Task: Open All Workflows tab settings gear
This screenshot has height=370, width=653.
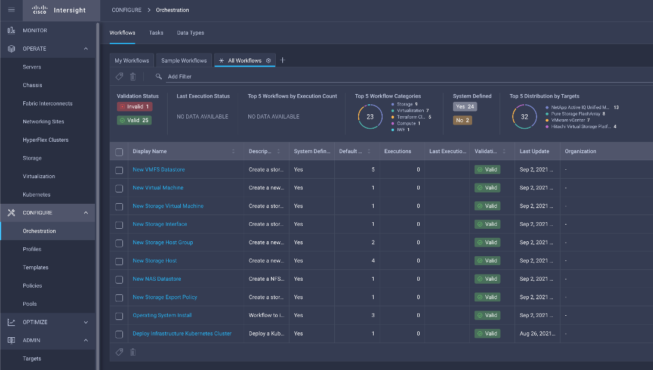Action: tap(268, 61)
